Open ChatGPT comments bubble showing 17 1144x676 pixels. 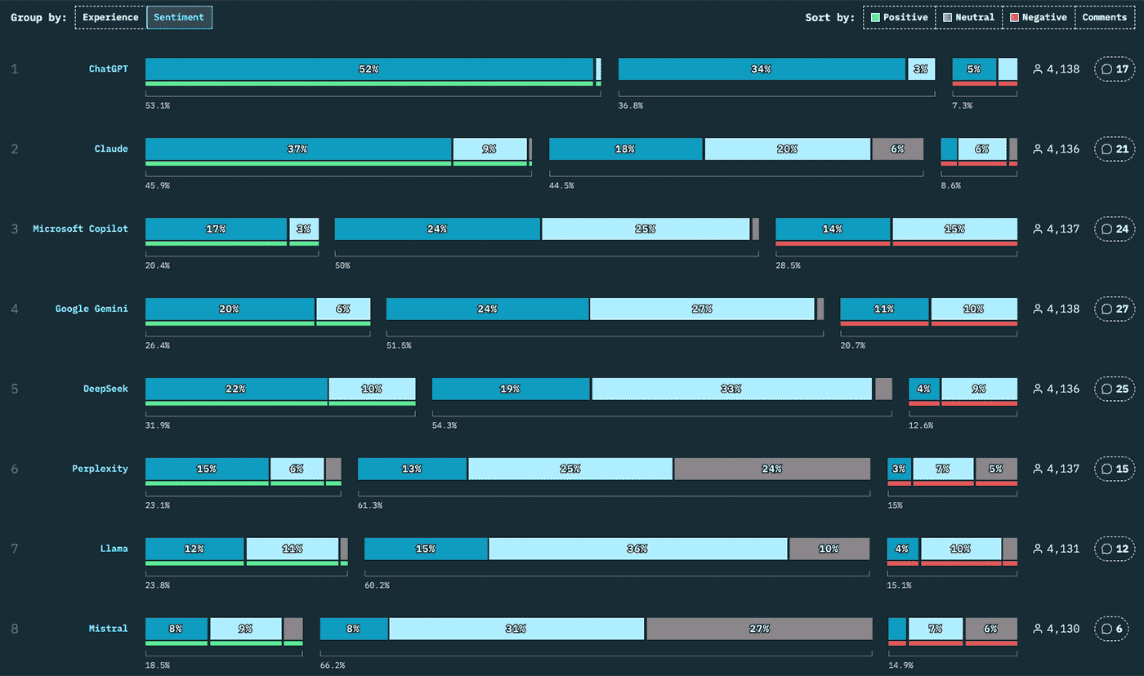coord(1115,69)
